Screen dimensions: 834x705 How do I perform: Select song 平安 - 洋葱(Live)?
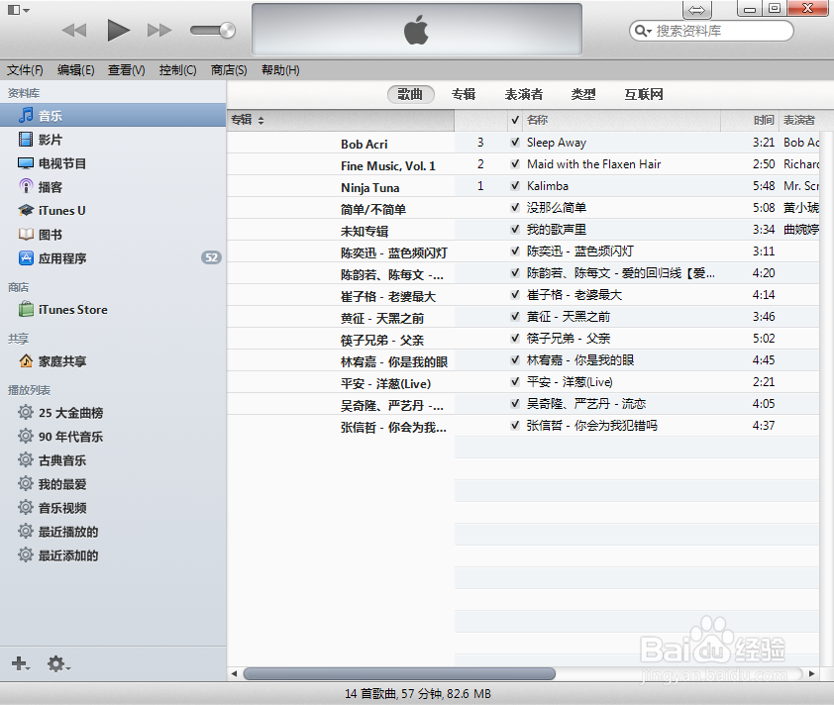(570, 382)
